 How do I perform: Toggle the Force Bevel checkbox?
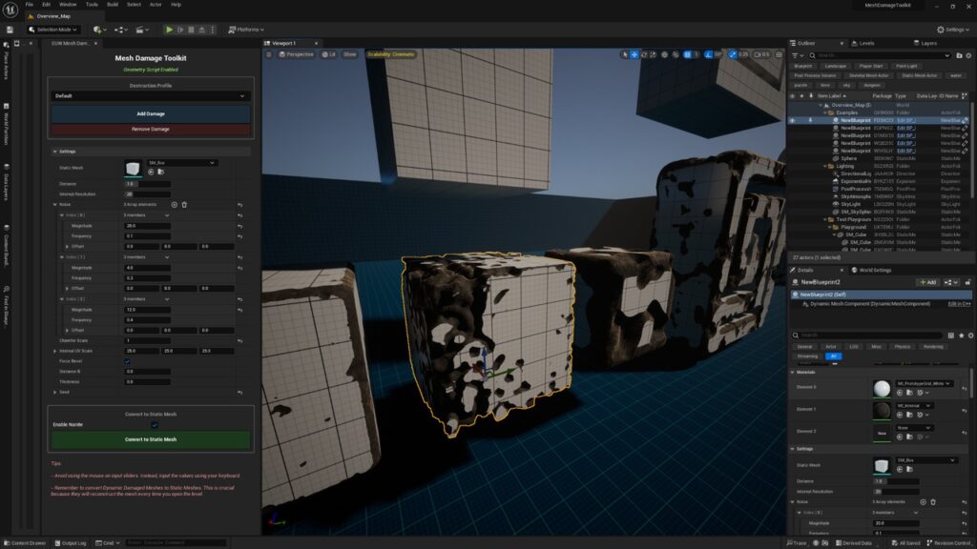tap(127, 361)
